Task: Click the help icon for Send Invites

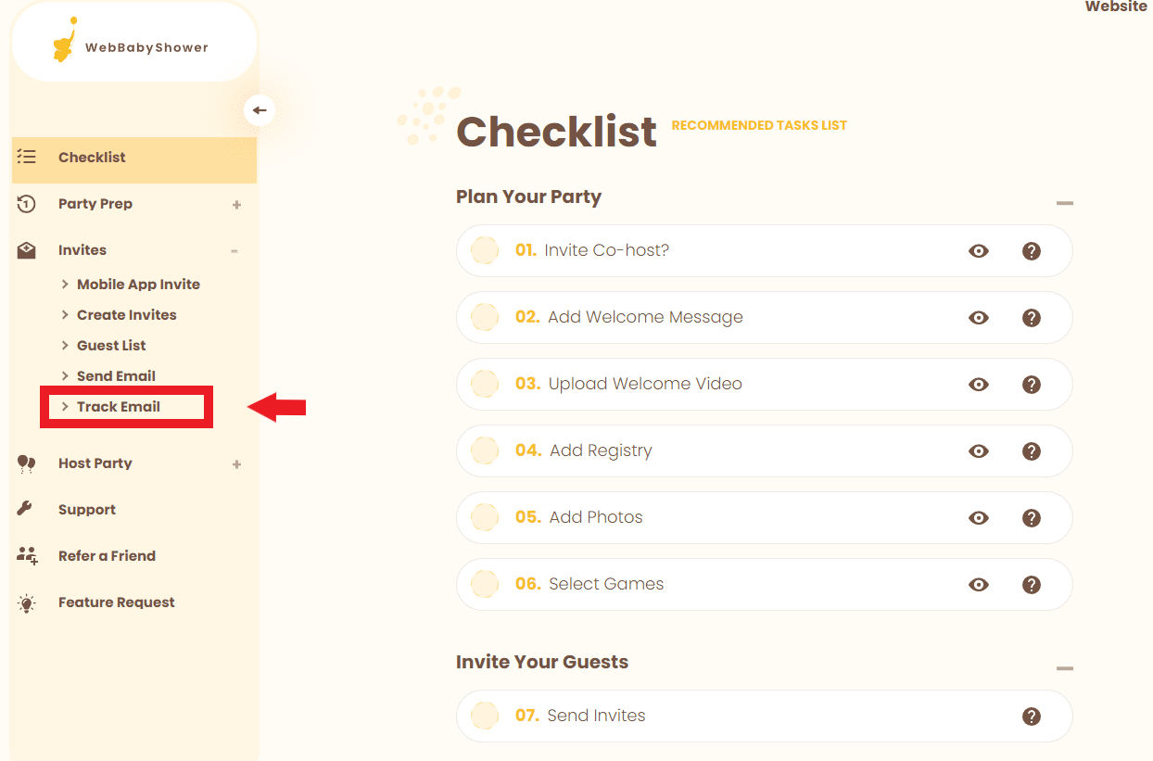Action: tap(1031, 716)
